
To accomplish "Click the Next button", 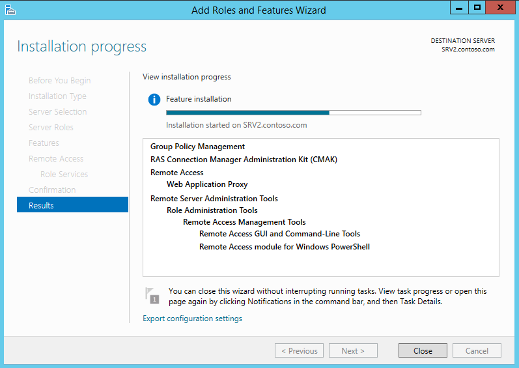I will [353, 350].
